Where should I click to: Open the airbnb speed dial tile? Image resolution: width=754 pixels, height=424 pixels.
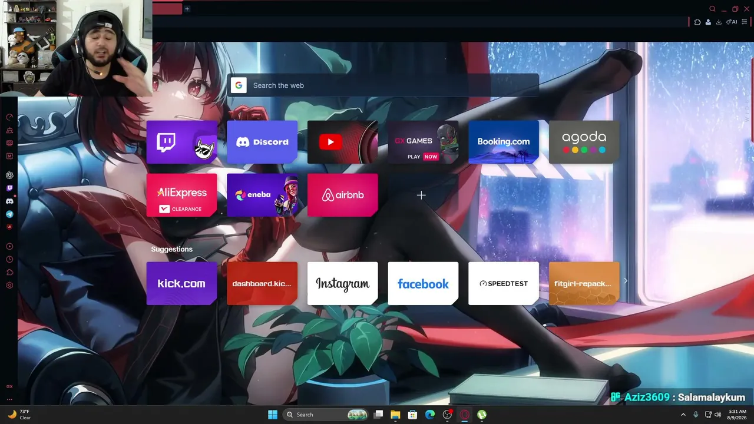(342, 195)
